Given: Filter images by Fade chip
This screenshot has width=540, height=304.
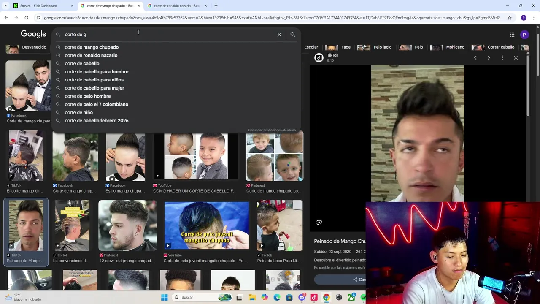Looking at the screenshot, I should coord(338,47).
